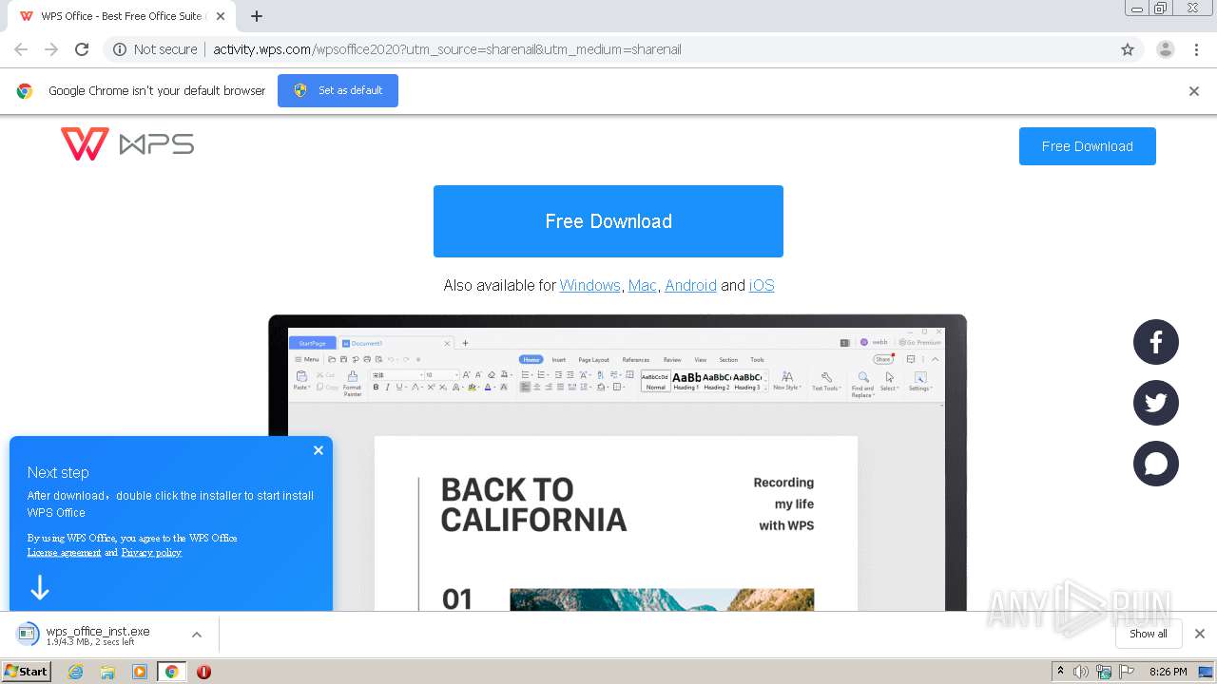Click the header Free Download button
The image size is (1217, 684).
(x=1088, y=146)
